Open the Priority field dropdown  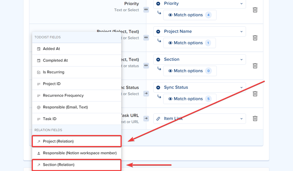click(x=200, y=4)
